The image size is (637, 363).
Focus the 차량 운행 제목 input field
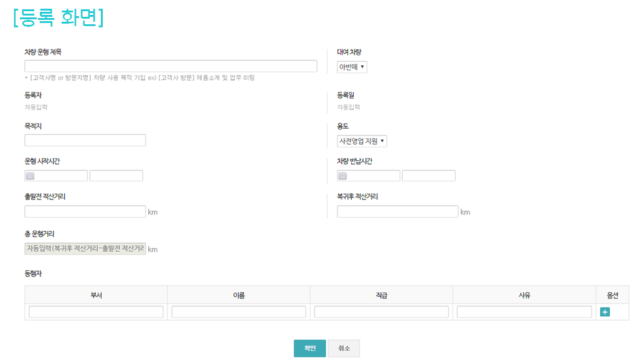click(171, 67)
